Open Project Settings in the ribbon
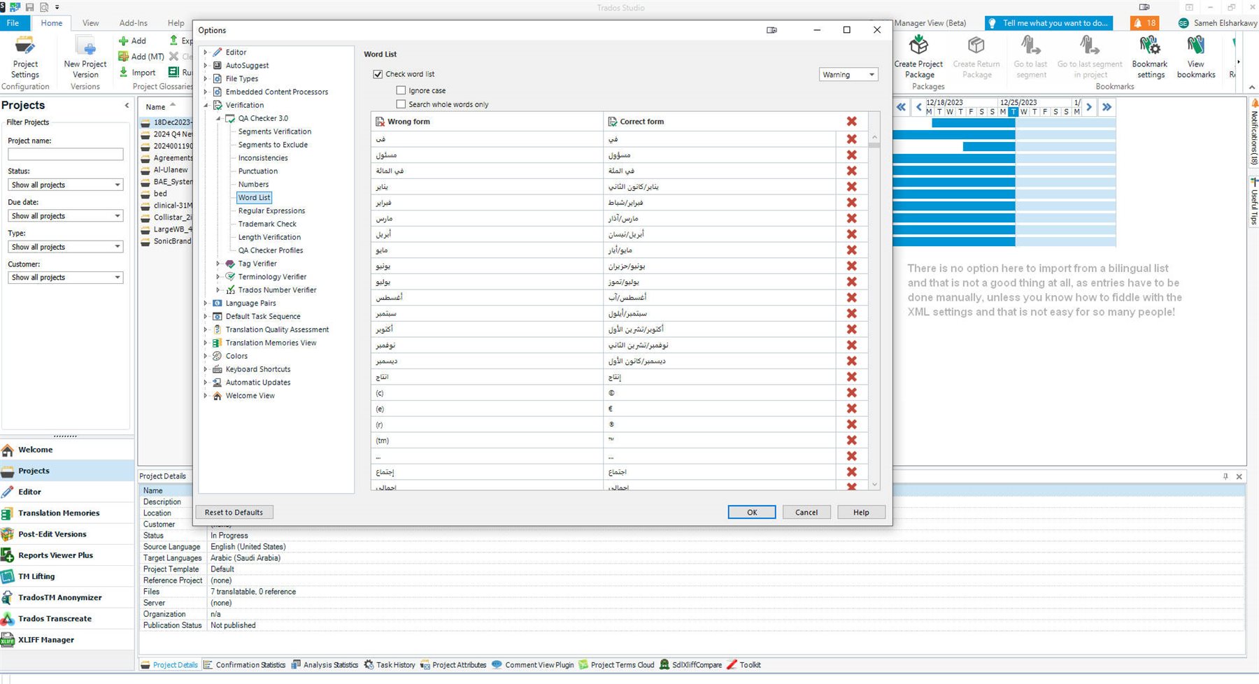1259x684 pixels. point(25,57)
